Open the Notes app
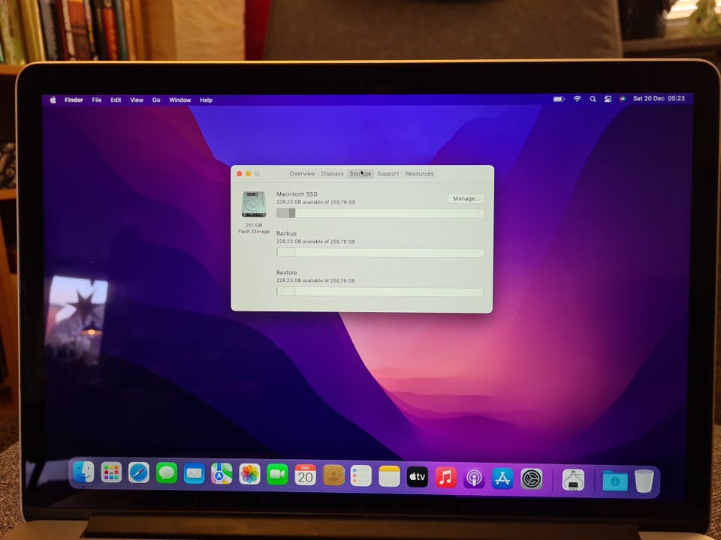 tap(389, 477)
